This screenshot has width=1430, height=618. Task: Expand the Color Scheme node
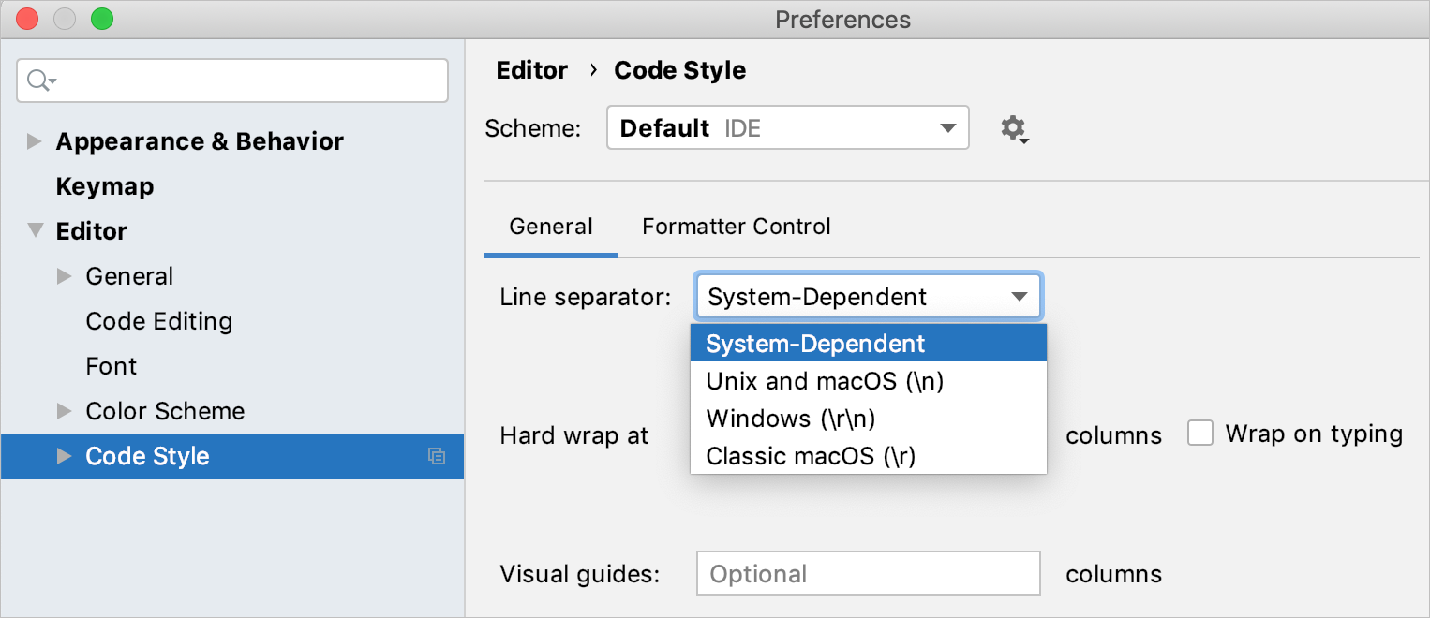click(64, 411)
